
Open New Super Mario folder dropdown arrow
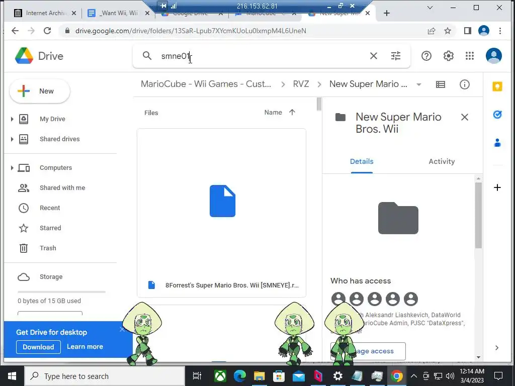pyautogui.click(x=419, y=84)
